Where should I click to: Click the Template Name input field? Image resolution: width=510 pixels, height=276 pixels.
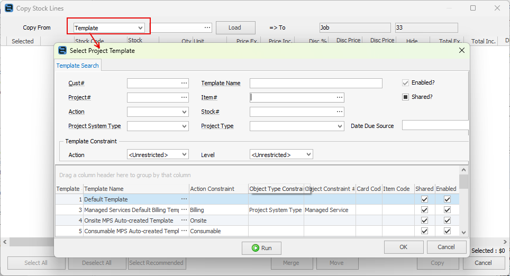(316, 83)
